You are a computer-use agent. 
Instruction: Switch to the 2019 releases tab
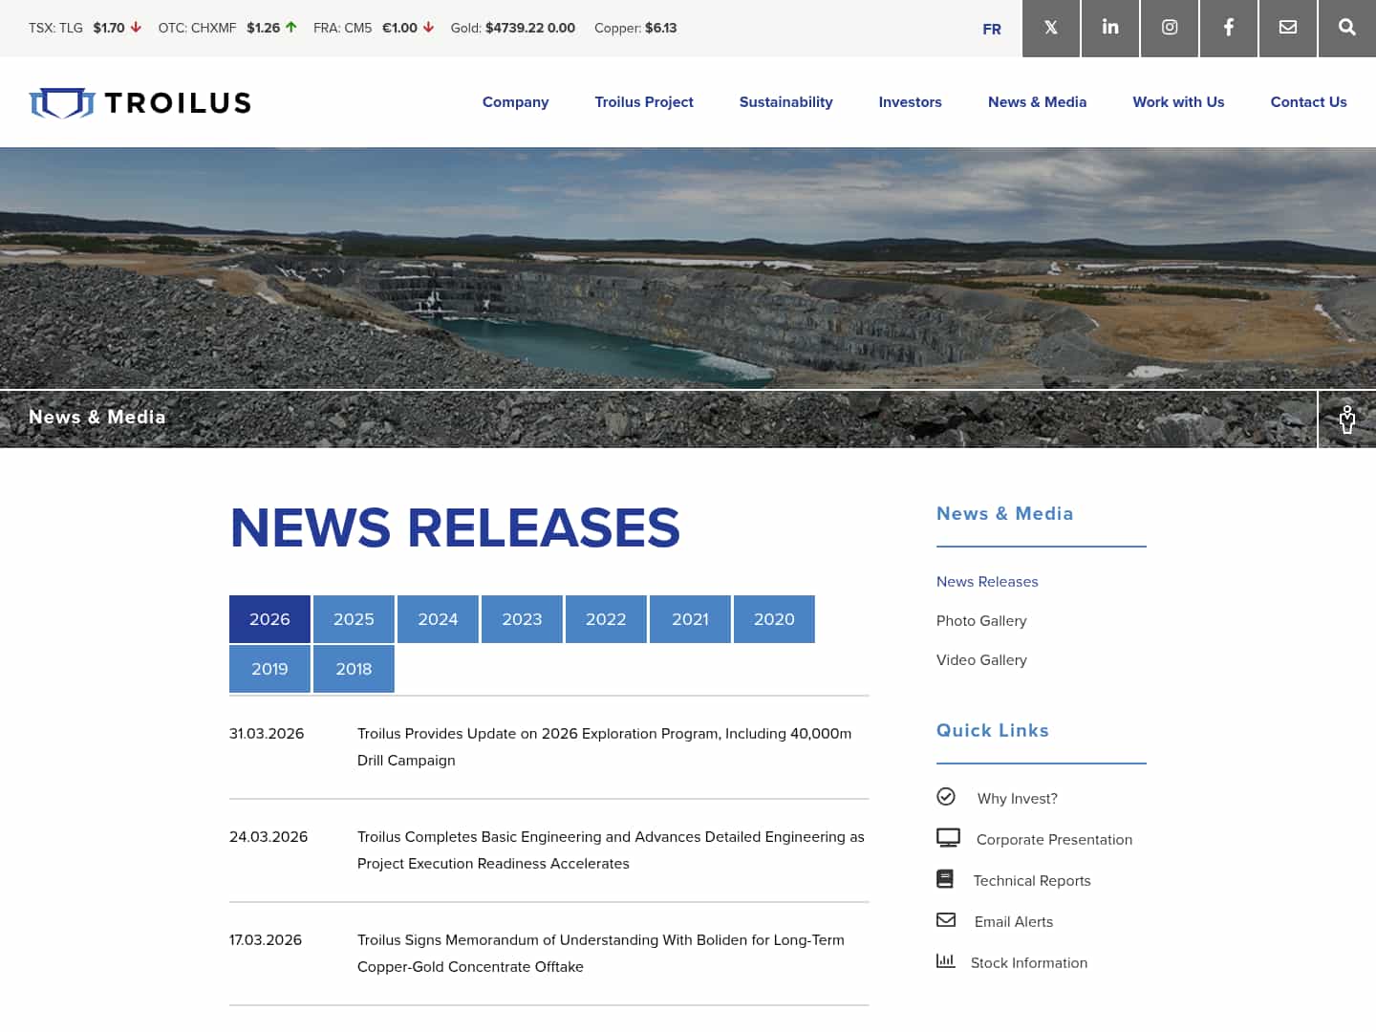point(269,669)
